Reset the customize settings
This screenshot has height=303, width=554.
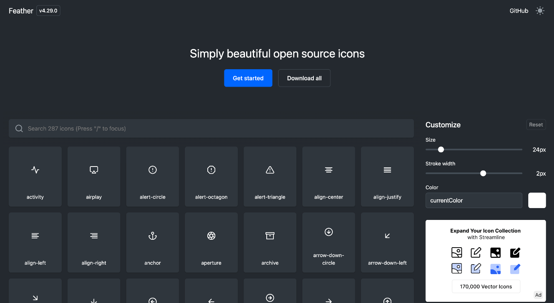tap(536, 125)
